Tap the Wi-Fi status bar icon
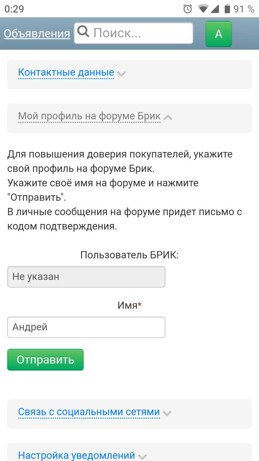Viewport: 259px width, 461px height. tap(203, 9)
